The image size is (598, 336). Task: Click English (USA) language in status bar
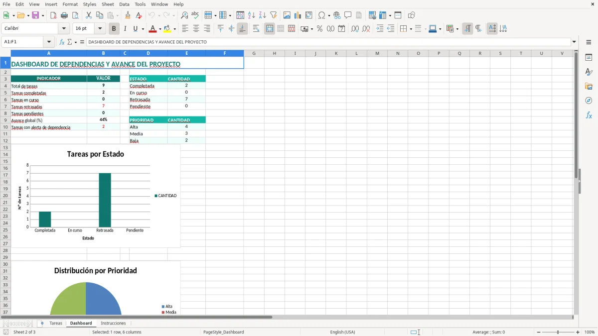coord(343,332)
